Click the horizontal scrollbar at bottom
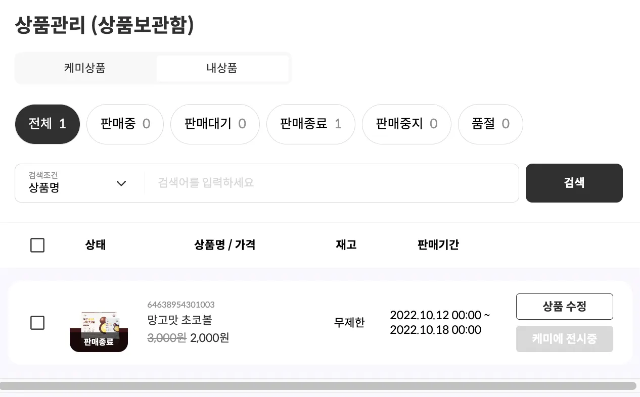 point(318,386)
